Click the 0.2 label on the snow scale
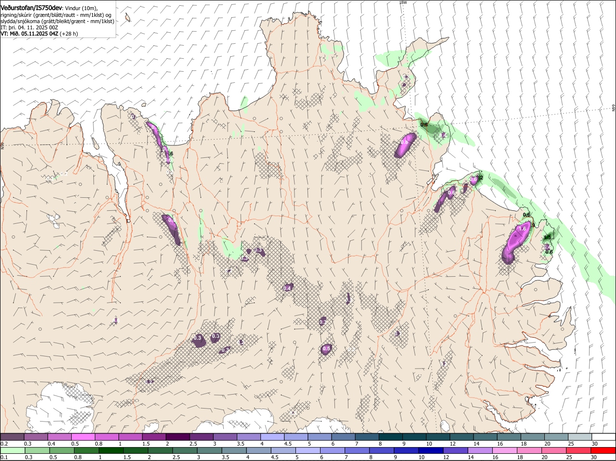Viewport: 616px width, 461px height. (4, 443)
